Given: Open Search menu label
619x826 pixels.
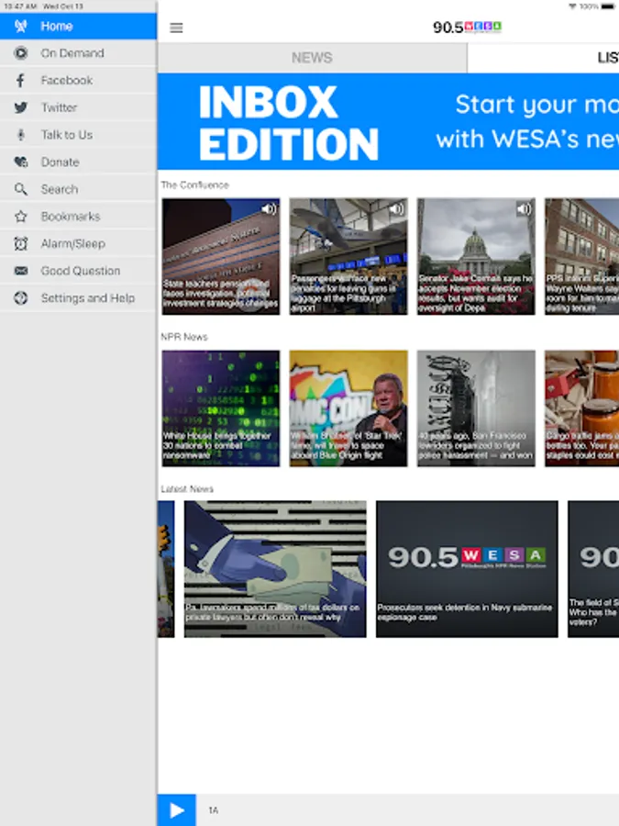Looking at the screenshot, I should (x=60, y=189).
